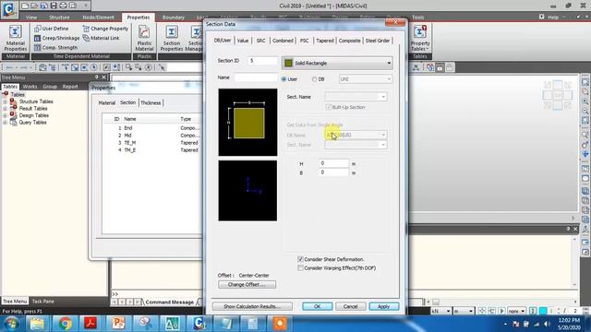Click the Section ID input field
Viewport: 591px width, 332px height.
click(263, 61)
